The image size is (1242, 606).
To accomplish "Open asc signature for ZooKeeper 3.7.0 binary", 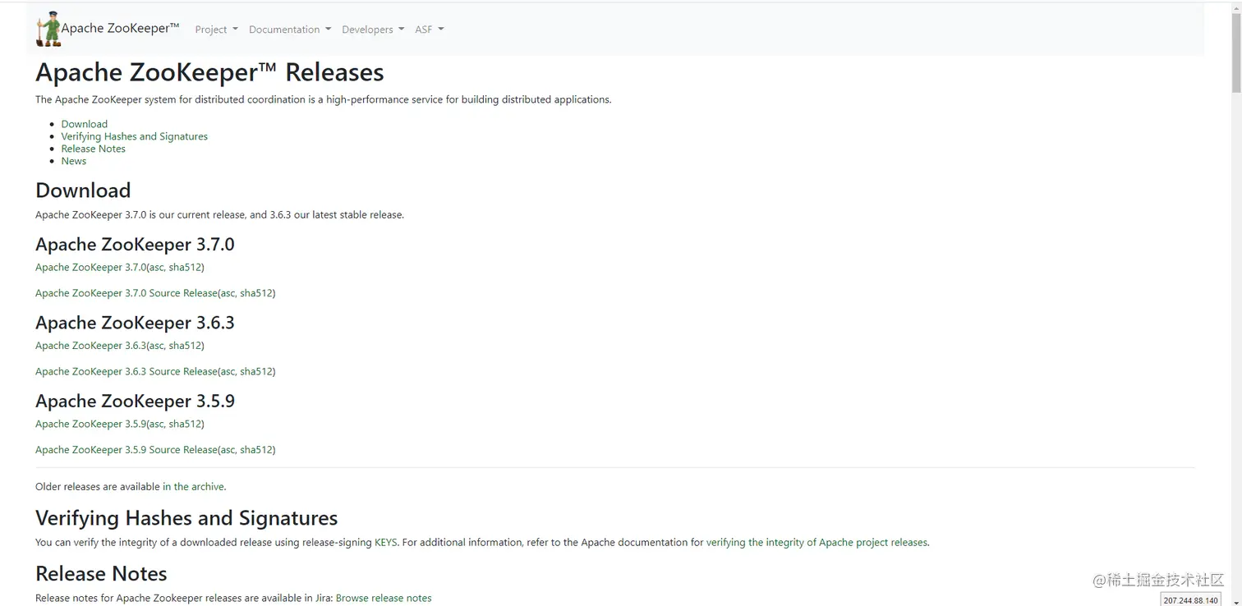I will pos(157,267).
